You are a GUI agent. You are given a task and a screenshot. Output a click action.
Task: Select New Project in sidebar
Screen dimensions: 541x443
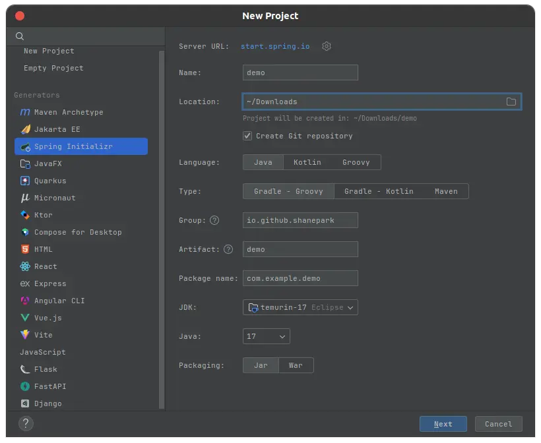pos(49,51)
